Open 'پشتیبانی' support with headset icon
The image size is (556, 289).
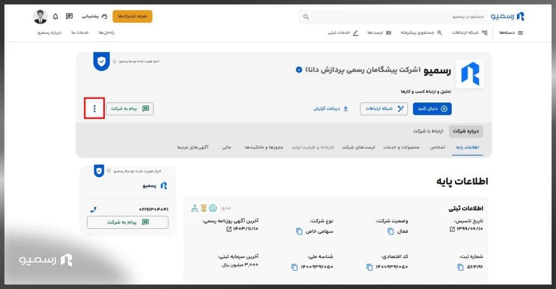point(94,16)
